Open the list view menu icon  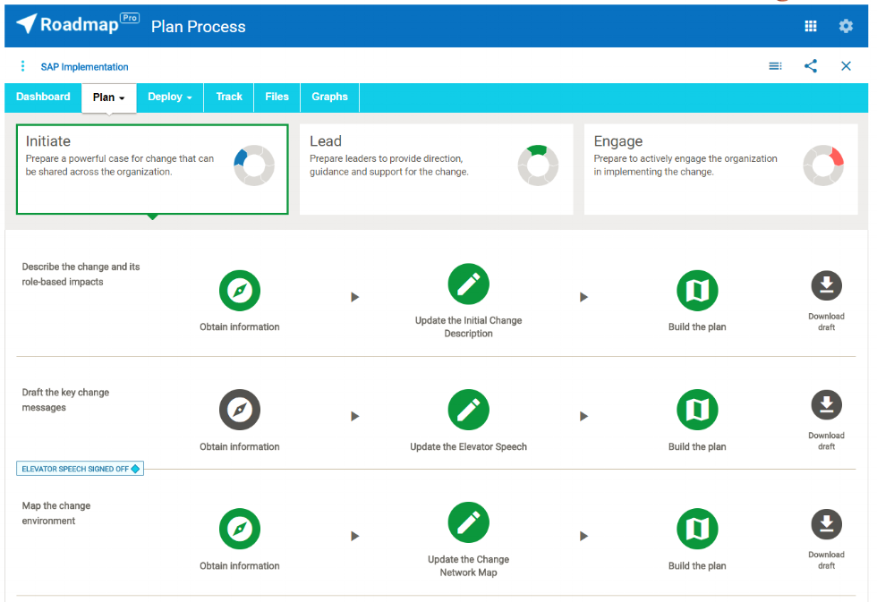coord(775,66)
